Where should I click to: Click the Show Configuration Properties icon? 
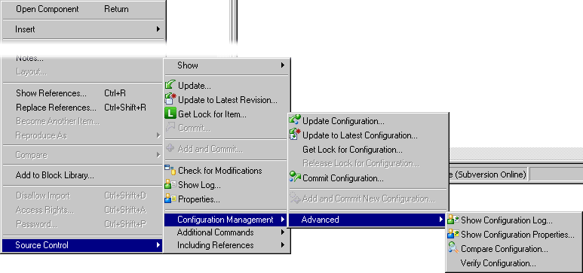click(x=453, y=234)
